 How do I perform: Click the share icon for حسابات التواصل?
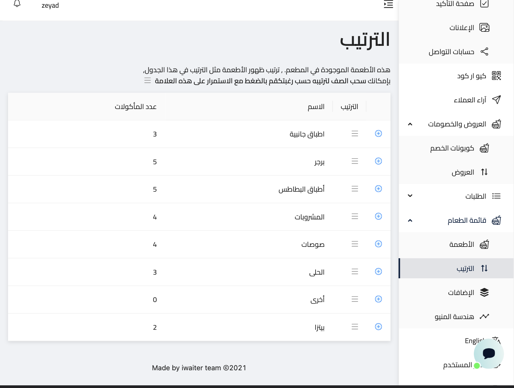(484, 52)
